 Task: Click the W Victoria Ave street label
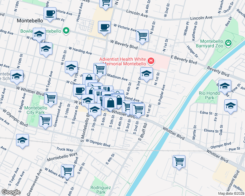point(125,27)
